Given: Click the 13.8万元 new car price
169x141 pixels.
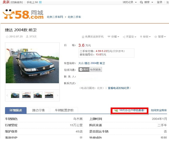Looking at the screenshot, I should click(x=101, y=55).
